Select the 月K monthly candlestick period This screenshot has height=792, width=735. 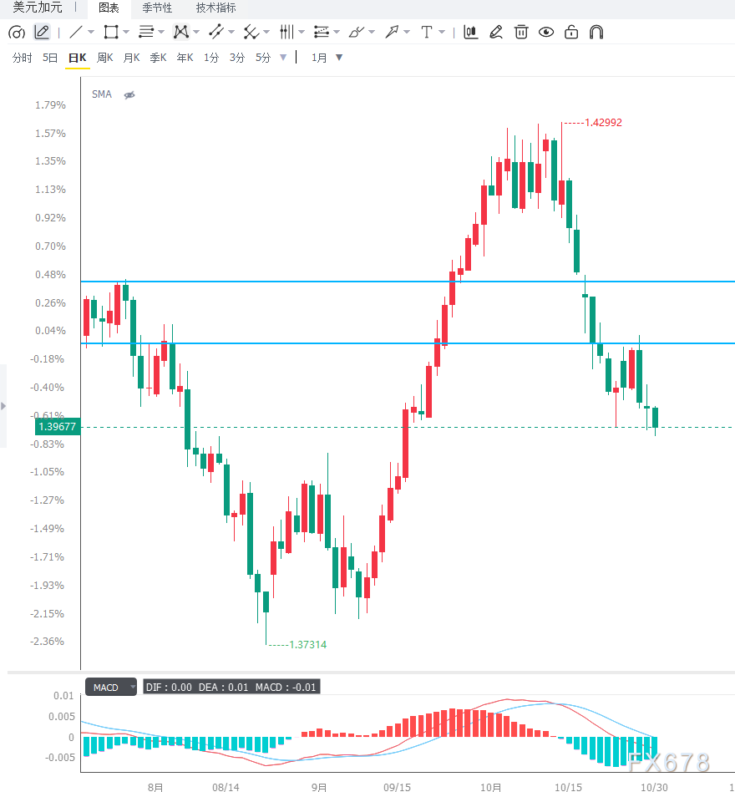click(x=131, y=58)
